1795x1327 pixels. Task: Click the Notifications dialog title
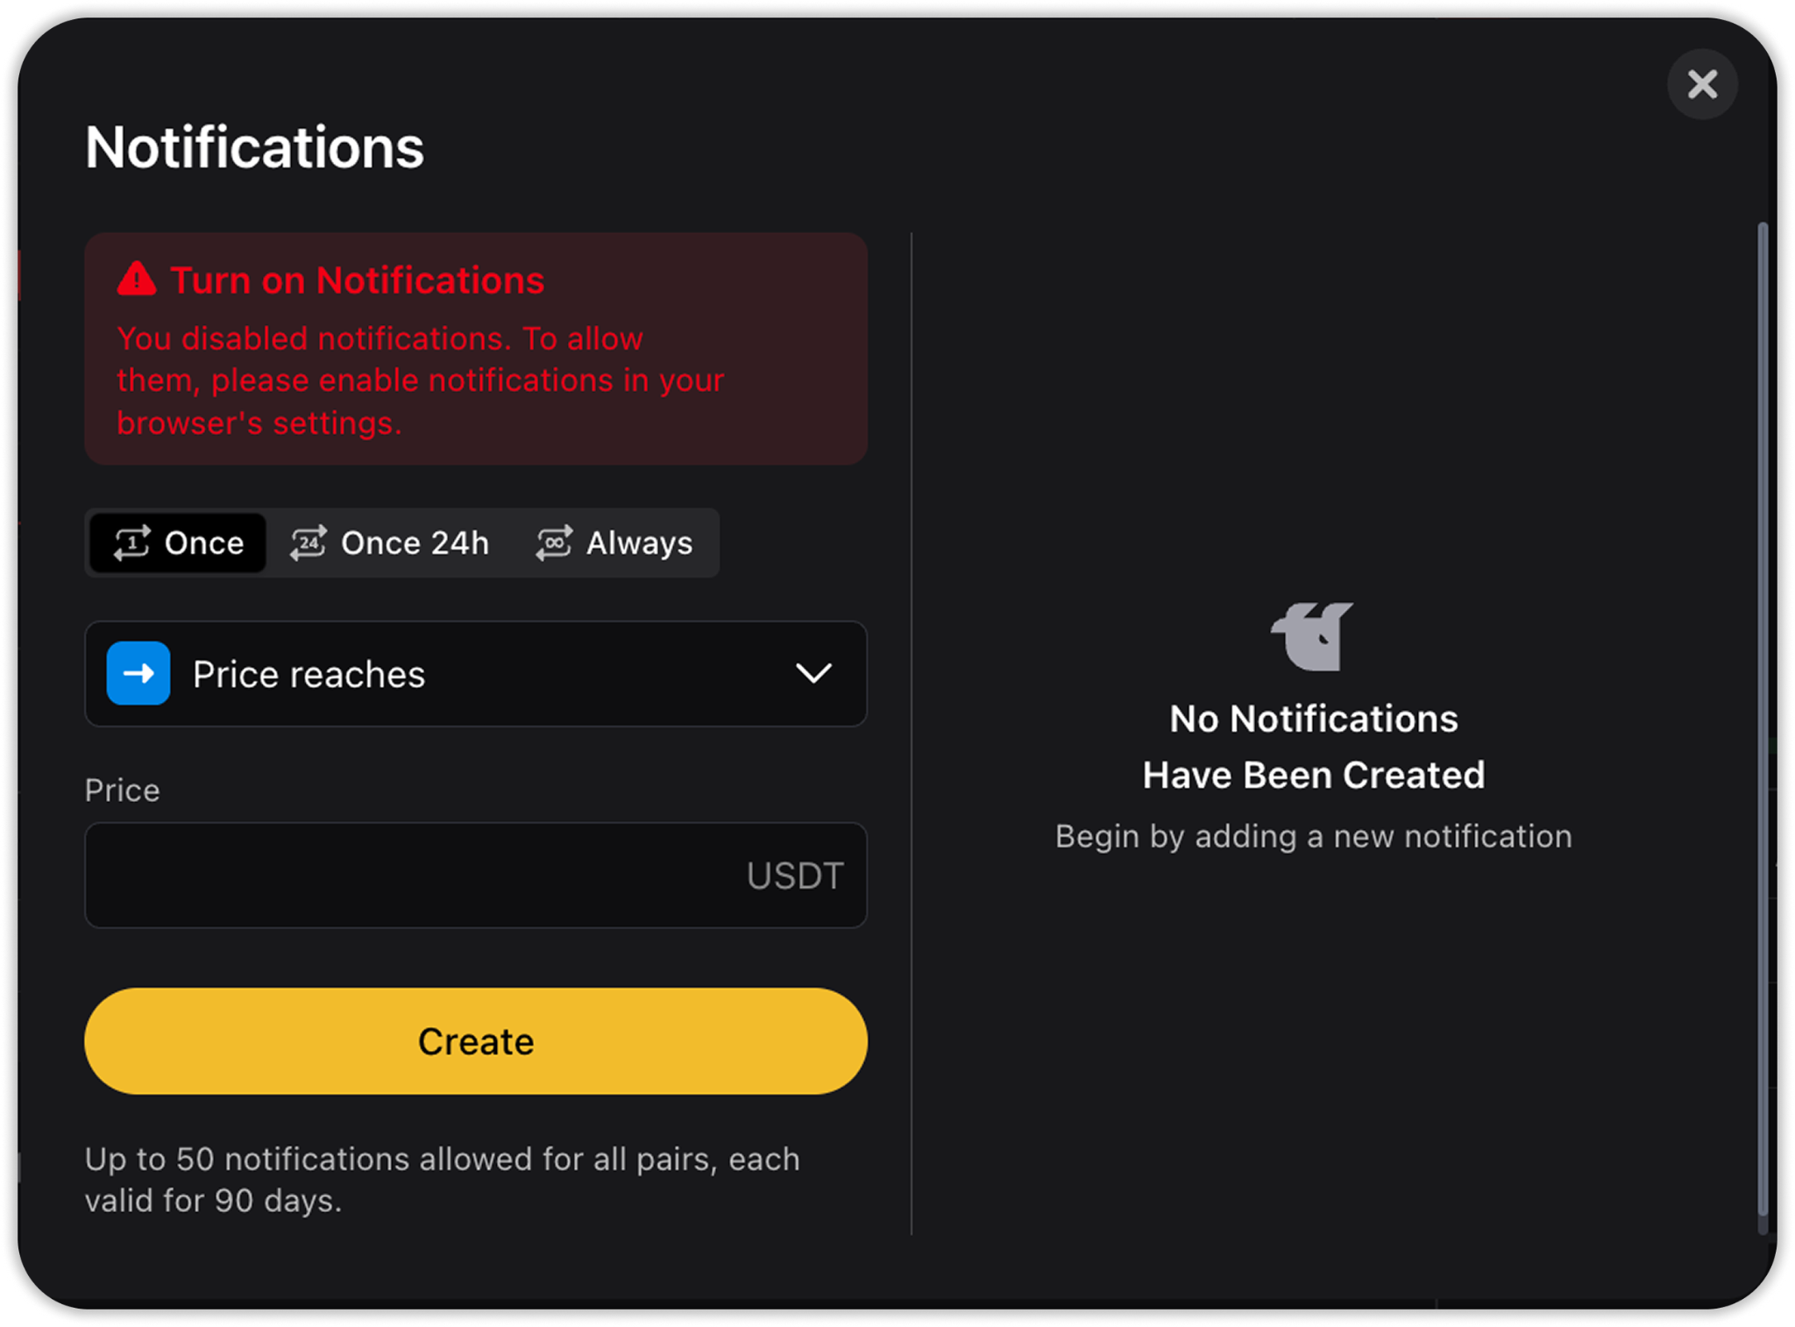[254, 146]
